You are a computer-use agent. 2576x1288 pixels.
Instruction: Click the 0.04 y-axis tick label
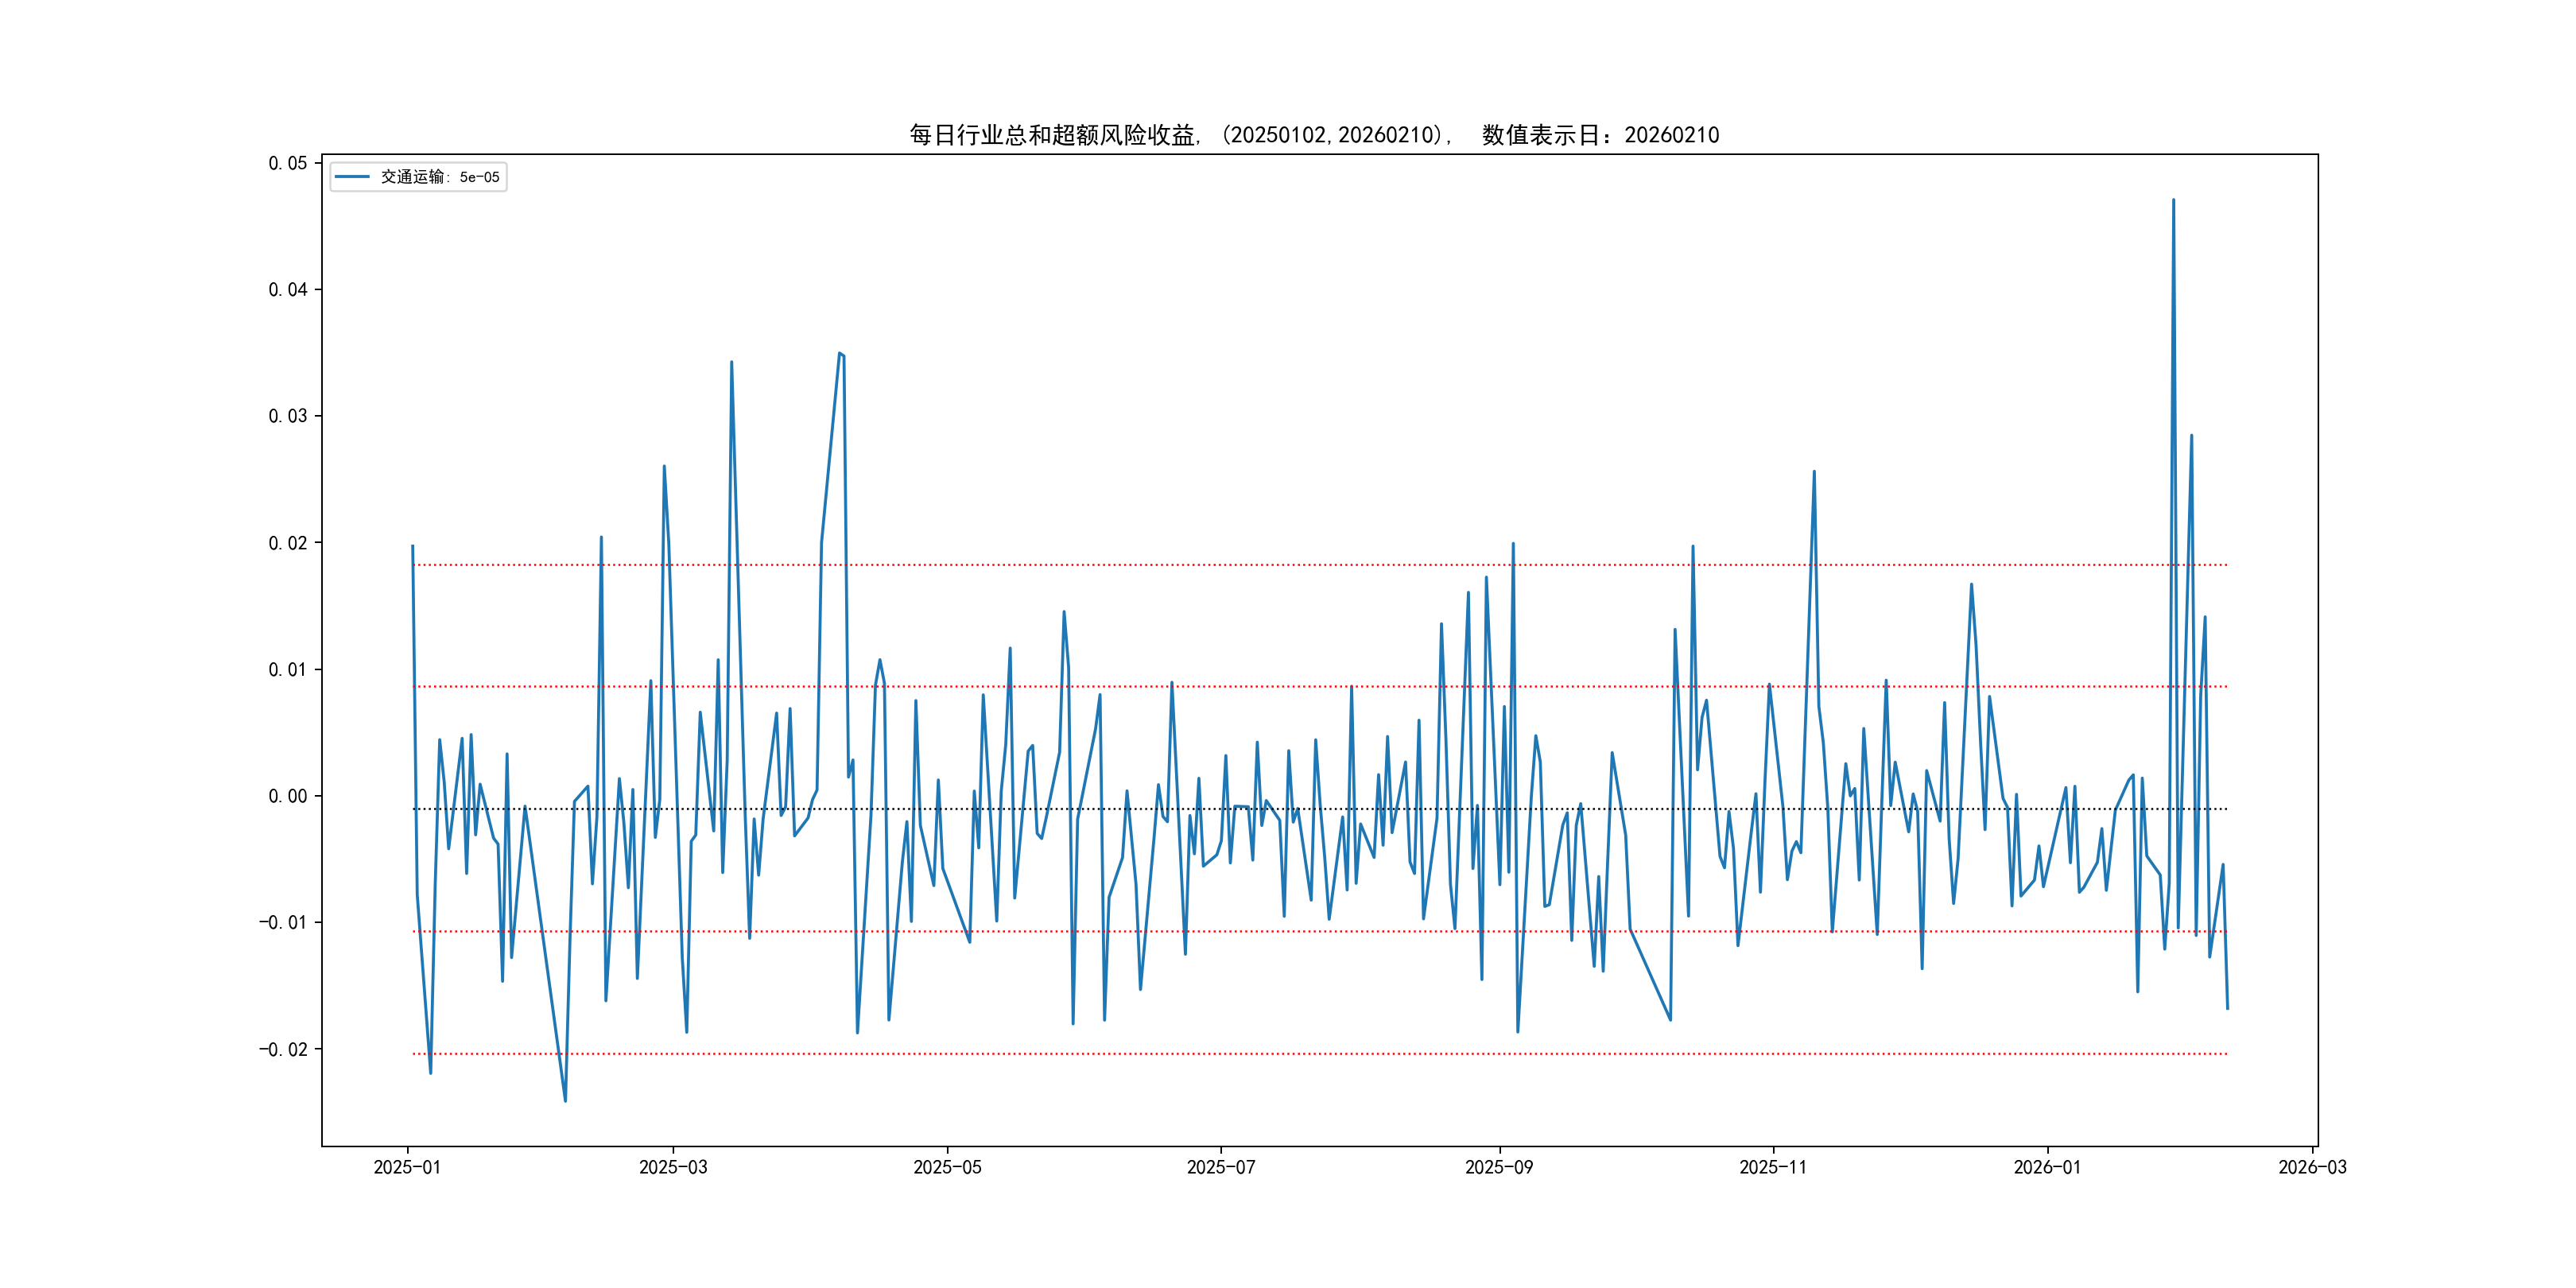pyautogui.click(x=287, y=290)
